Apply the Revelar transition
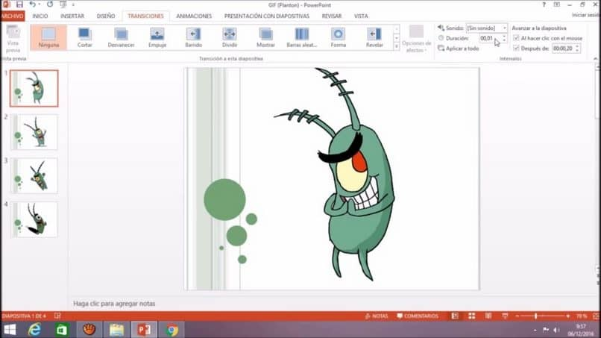Image resolution: width=601 pixels, height=338 pixels. tap(374, 37)
